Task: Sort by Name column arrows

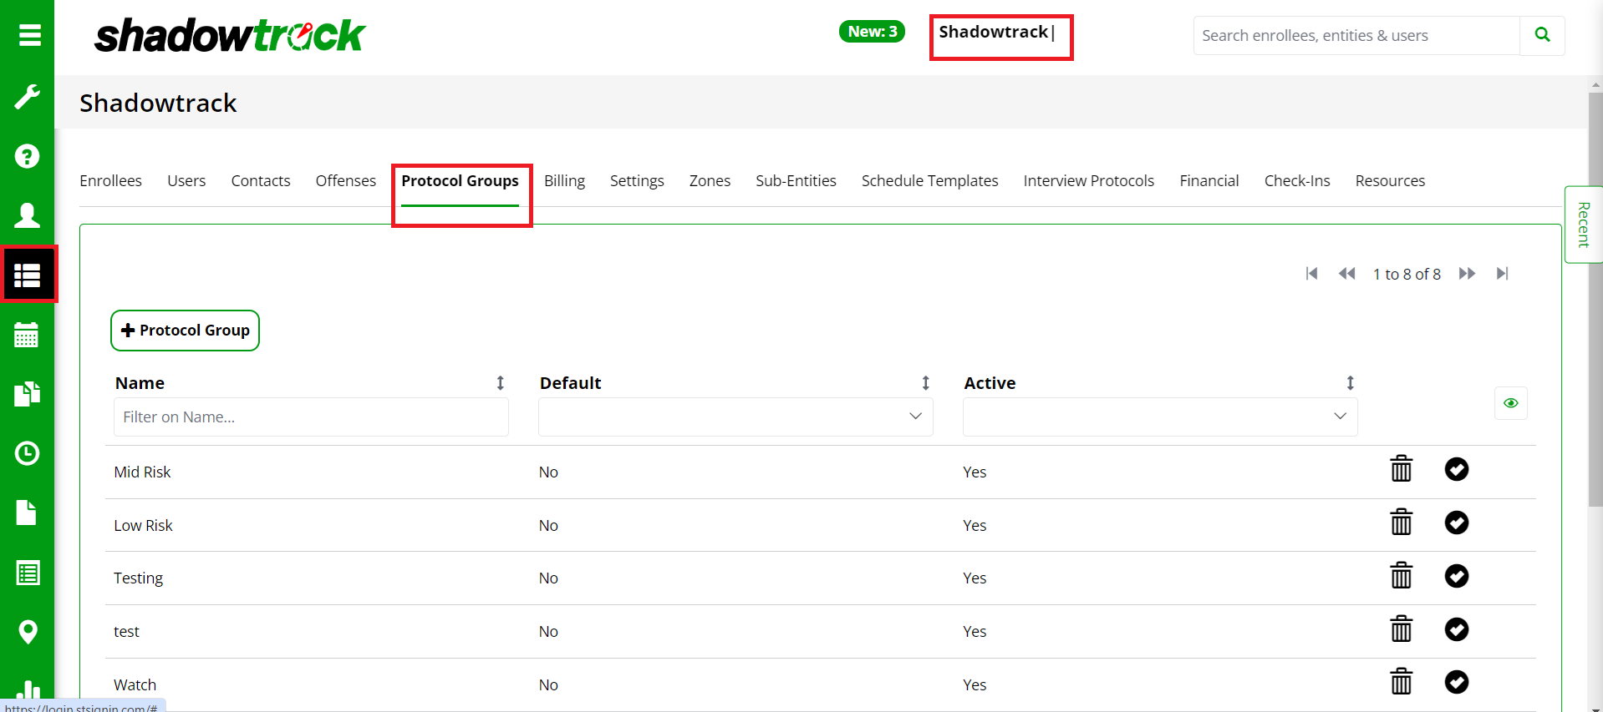Action: 500,383
